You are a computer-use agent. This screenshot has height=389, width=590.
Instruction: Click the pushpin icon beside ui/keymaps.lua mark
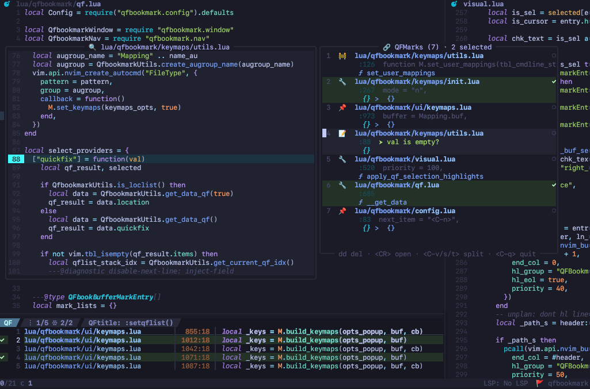342,108
